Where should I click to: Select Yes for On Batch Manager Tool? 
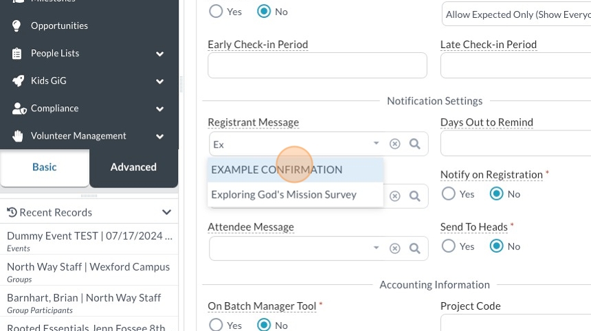click(x=216, y=325)
